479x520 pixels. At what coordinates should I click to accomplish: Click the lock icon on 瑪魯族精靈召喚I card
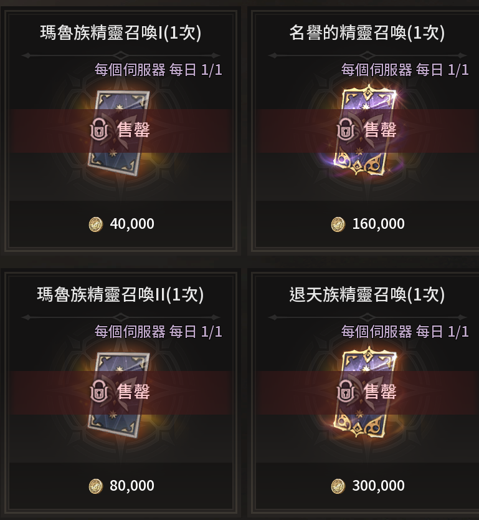coord(99,129)
